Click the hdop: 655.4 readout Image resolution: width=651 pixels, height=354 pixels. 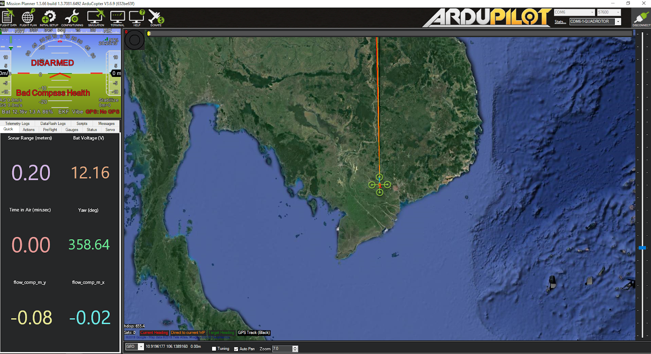point(135,326)
